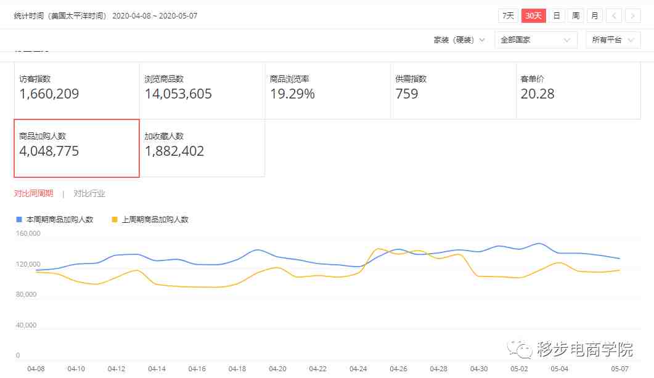The height and width of the screenshot is (378, 654).
Task: Open the 所有平台 platform dropdown
Action: tap(613, 40)
